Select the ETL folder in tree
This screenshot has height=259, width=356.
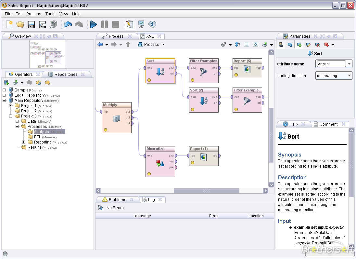42,137
